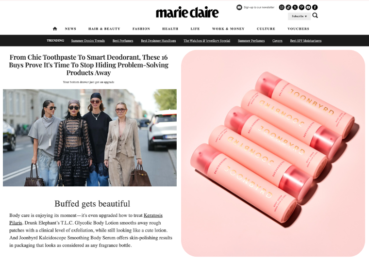Open the Facebook social icon
The height and width of the screenshot is (262, 369).
click(x=315, y=7)
